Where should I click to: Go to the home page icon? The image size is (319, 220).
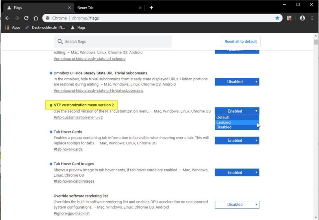pyautogui.click(x=36, y=18)
